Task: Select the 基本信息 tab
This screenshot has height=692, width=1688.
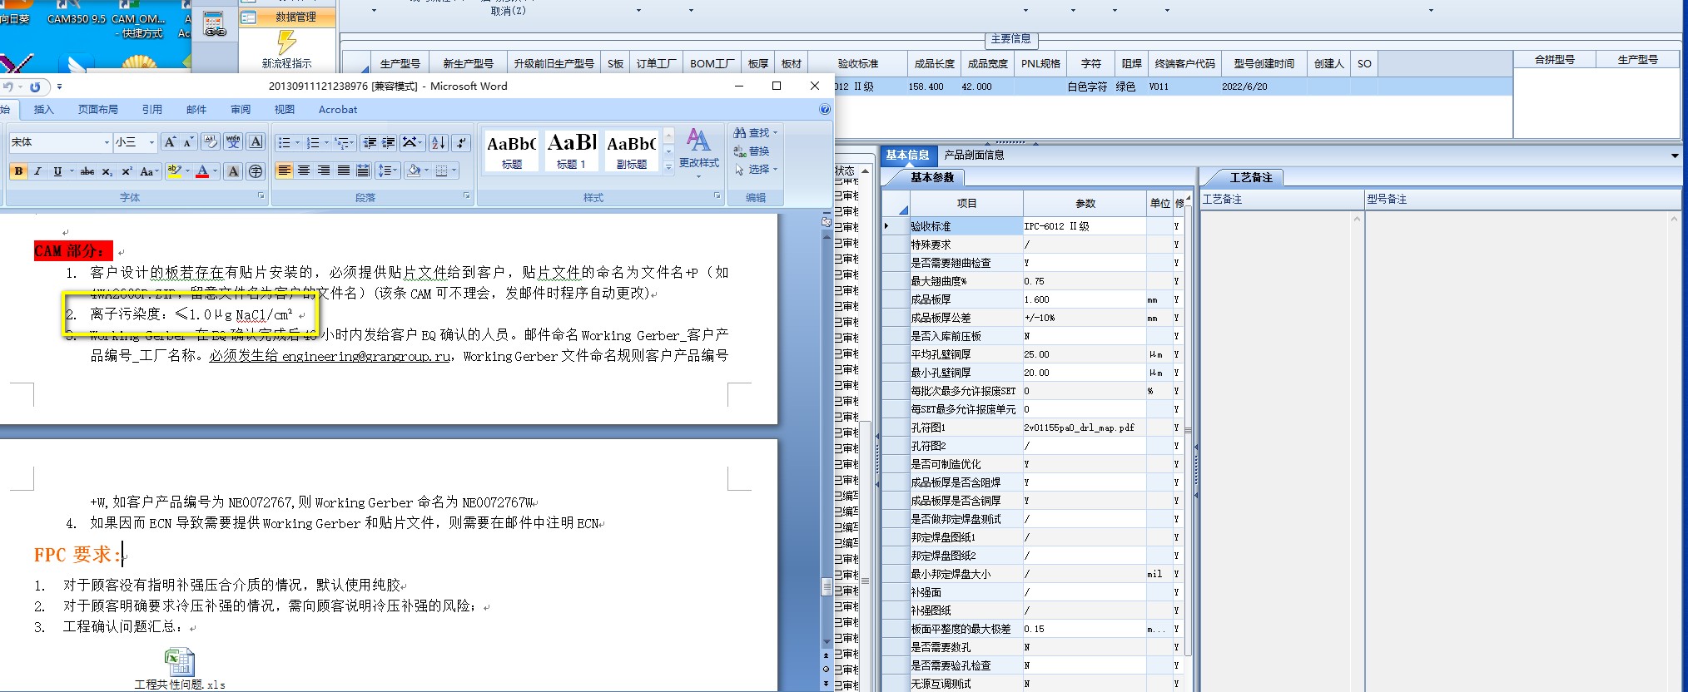Action: (x=907, y=155)
